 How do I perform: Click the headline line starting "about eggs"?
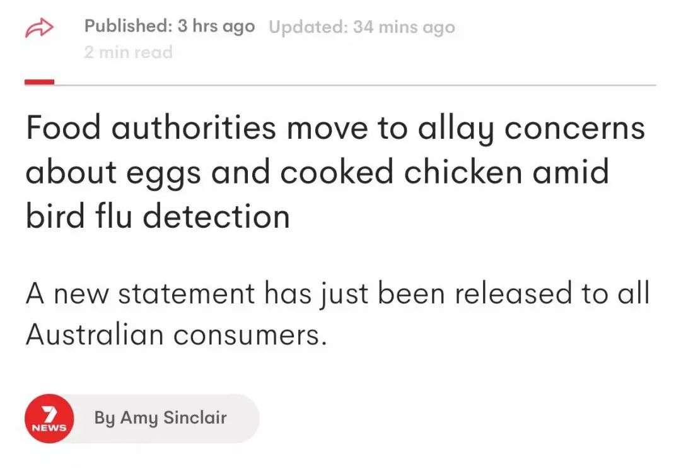[x=317, y=172]
